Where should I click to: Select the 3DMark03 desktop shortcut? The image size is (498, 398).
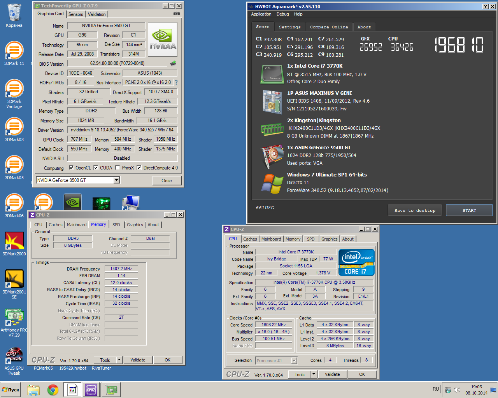point(14,129)
